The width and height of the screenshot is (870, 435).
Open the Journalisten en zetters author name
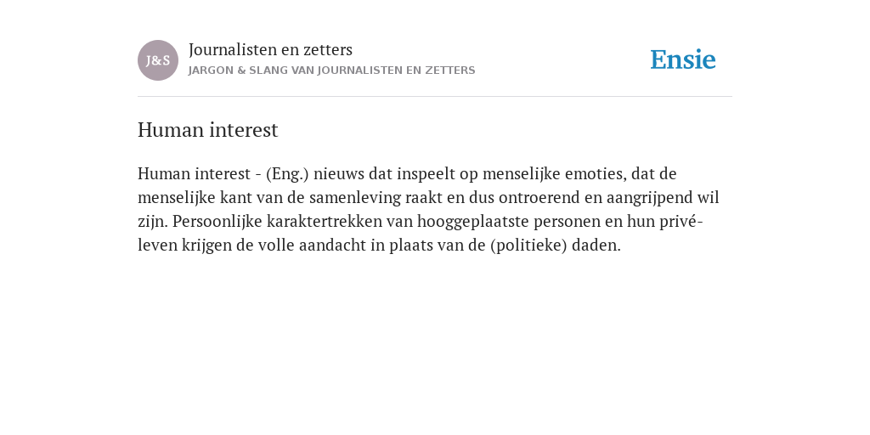tap(271, 49)
